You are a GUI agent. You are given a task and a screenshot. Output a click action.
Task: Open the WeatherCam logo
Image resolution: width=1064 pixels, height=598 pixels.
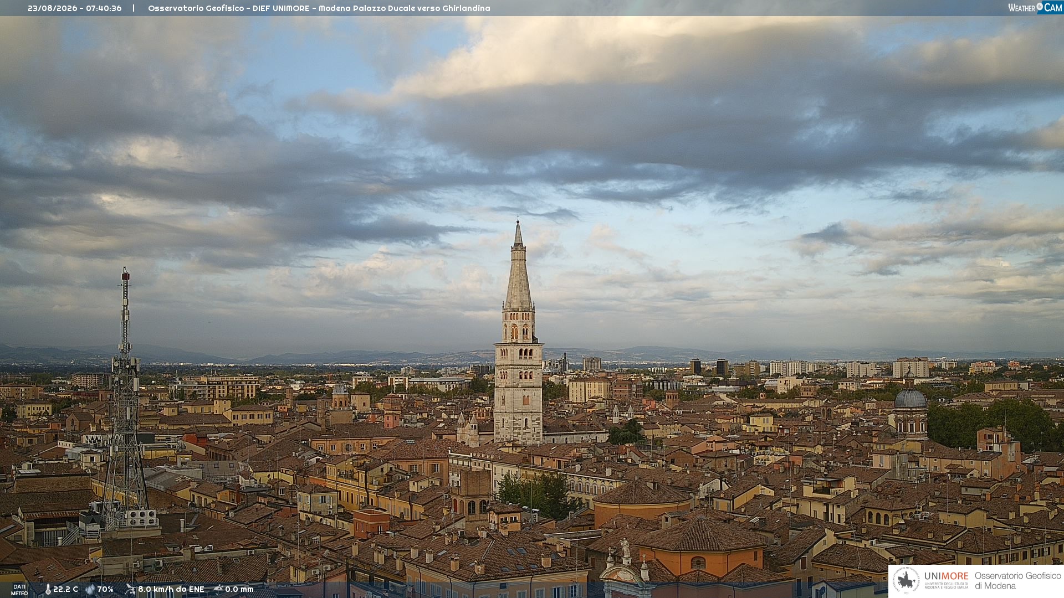pyautogui.click(x=1035, y=8)
